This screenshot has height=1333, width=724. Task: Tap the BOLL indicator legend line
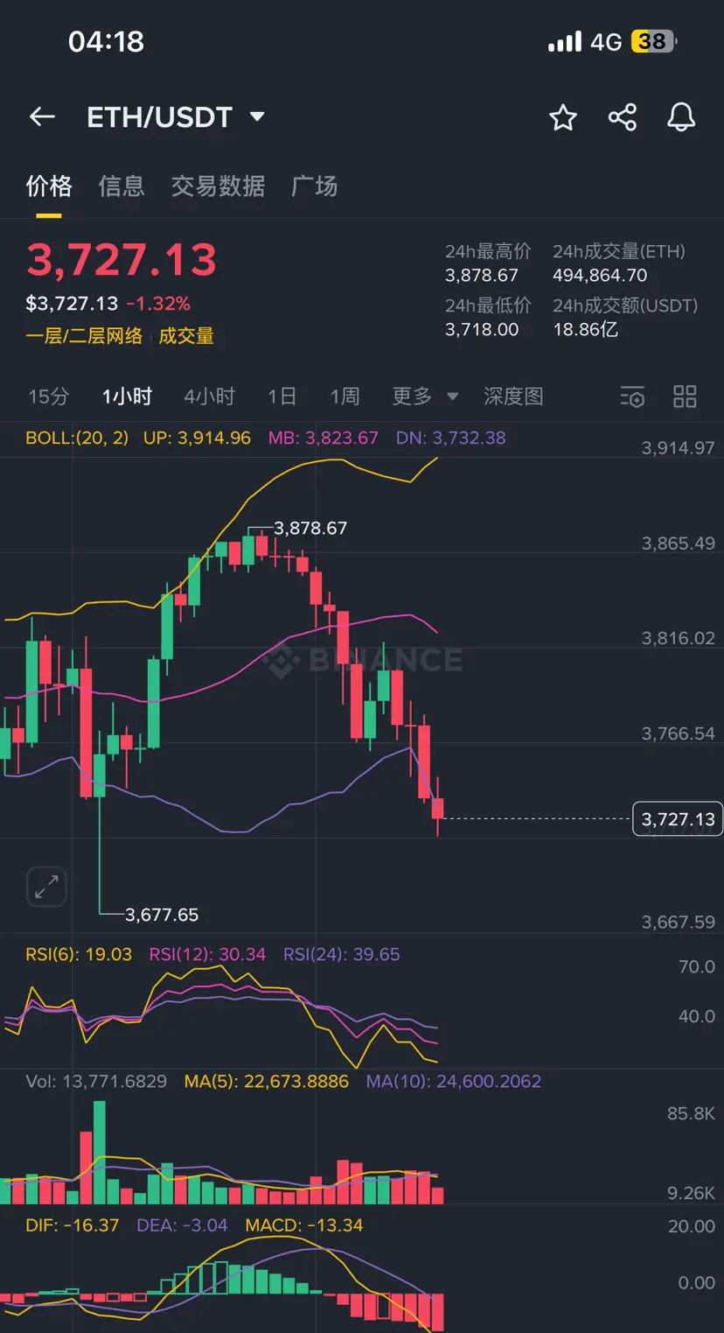(x=266, y=438)
